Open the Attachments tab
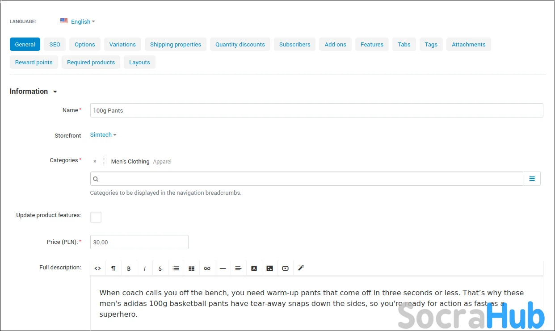 (469, 44)
